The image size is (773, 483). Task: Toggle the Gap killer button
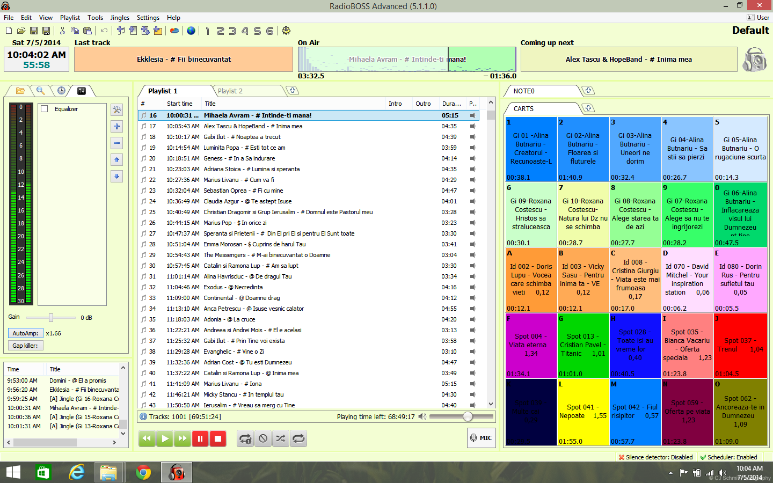point(26,346)
